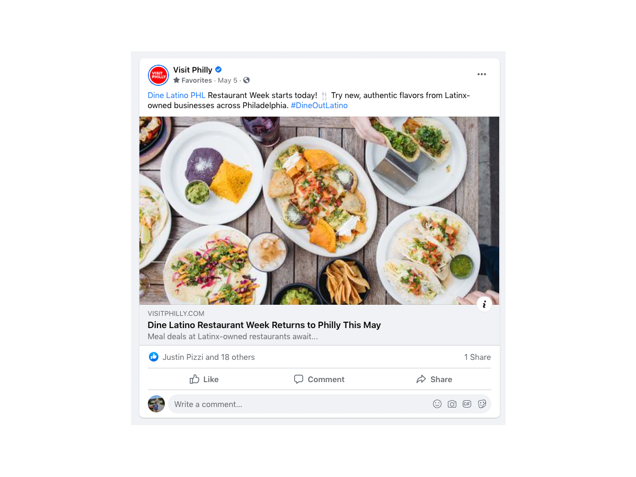The width and height of the screenshot is (636, 477).
Task: Open the link info icon on image
Action: (x=484, y=304)
